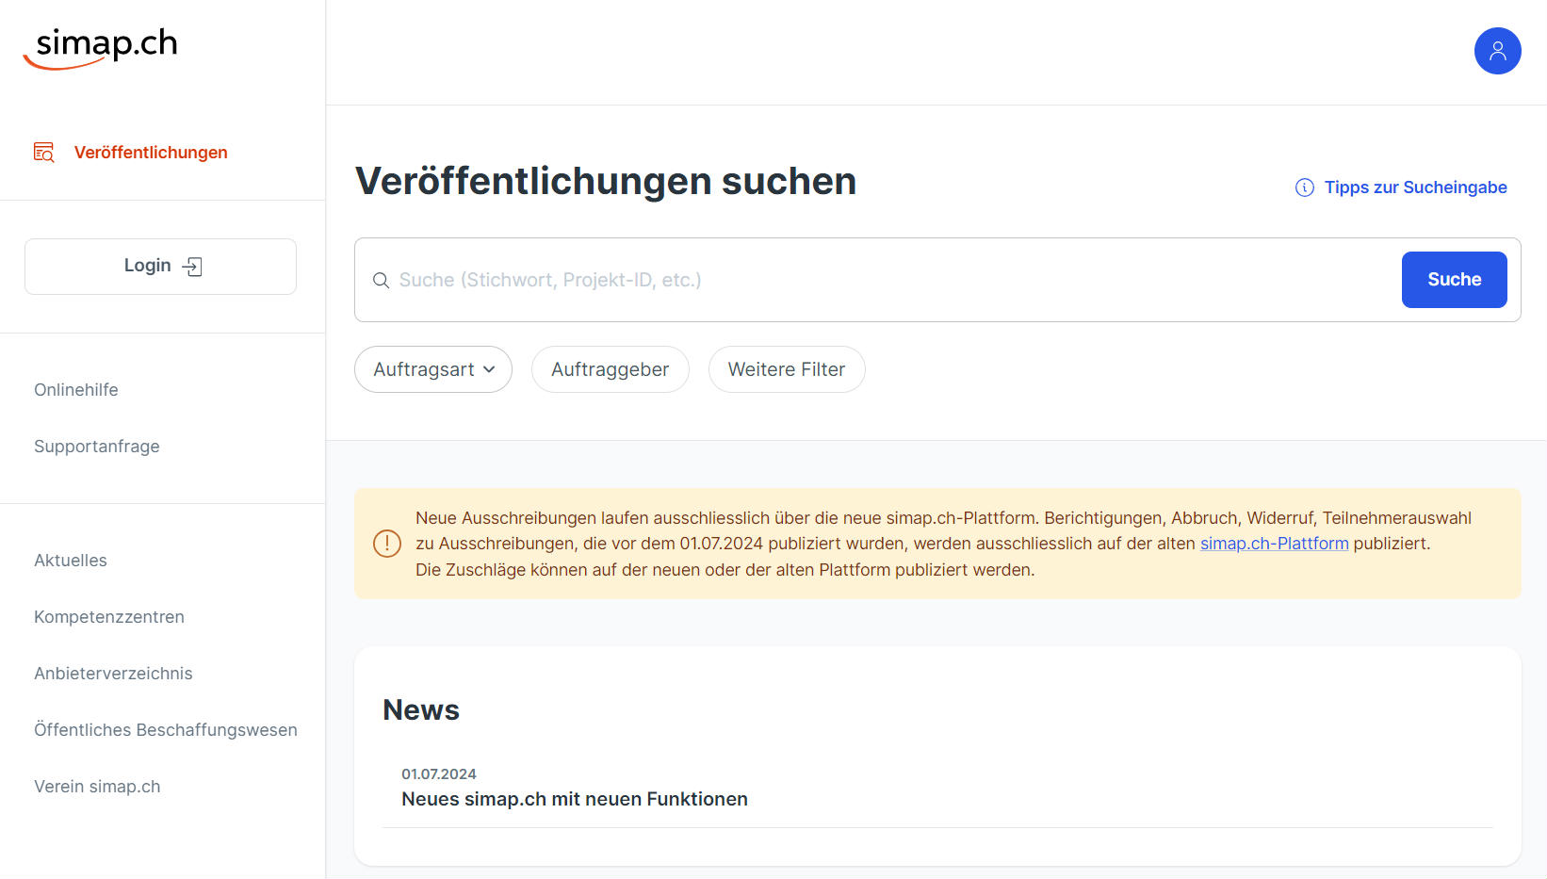Viewport: 1547px width, 879px height.
Task: Open Aktuelles in sidebar
Action: coord(71,561)
